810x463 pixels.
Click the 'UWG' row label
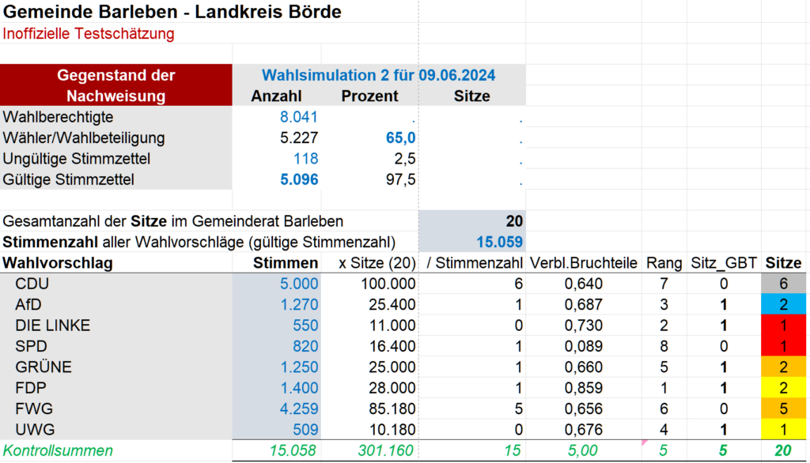coord(35,430)
